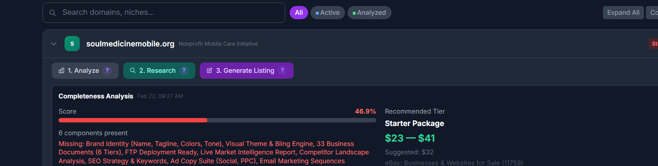Switch to the 1. Analyze step
This screenshot has width=658, height=166.
pyautogui.click(x=83, y=71)
